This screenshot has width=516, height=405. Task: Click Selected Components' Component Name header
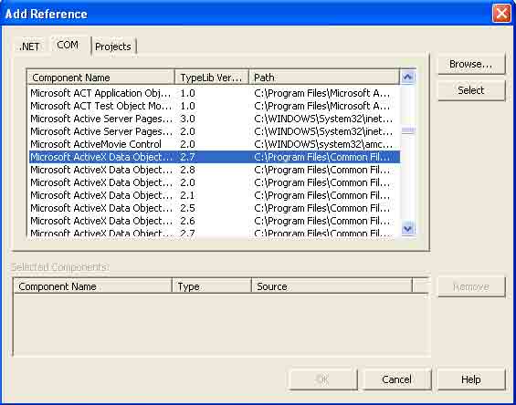(x=93, y=286)
